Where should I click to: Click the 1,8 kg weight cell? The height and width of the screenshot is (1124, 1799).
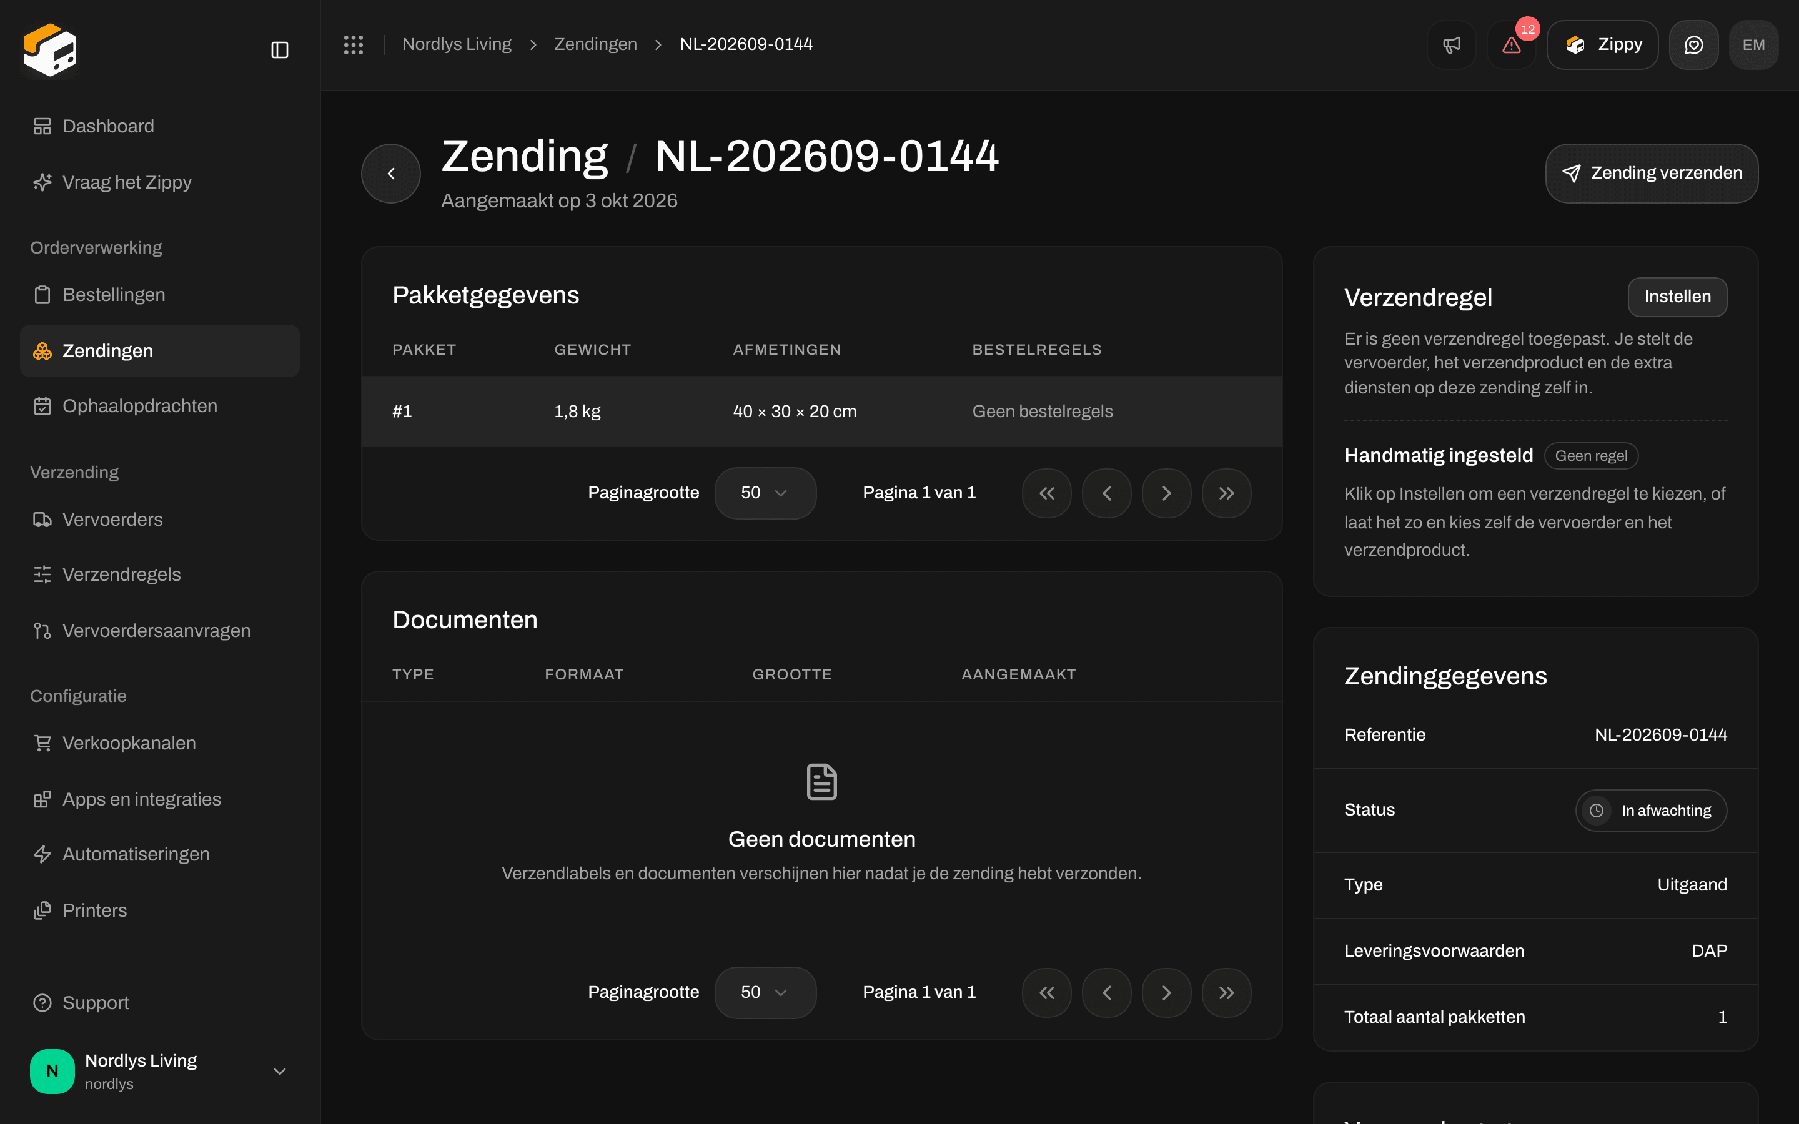pos(578,411)
